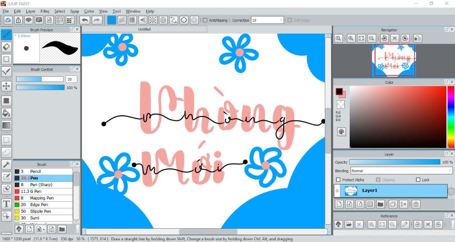Viewport: 455px width, 242px height.
Task: Select the Sumi brush
Action: pos(43,218)
